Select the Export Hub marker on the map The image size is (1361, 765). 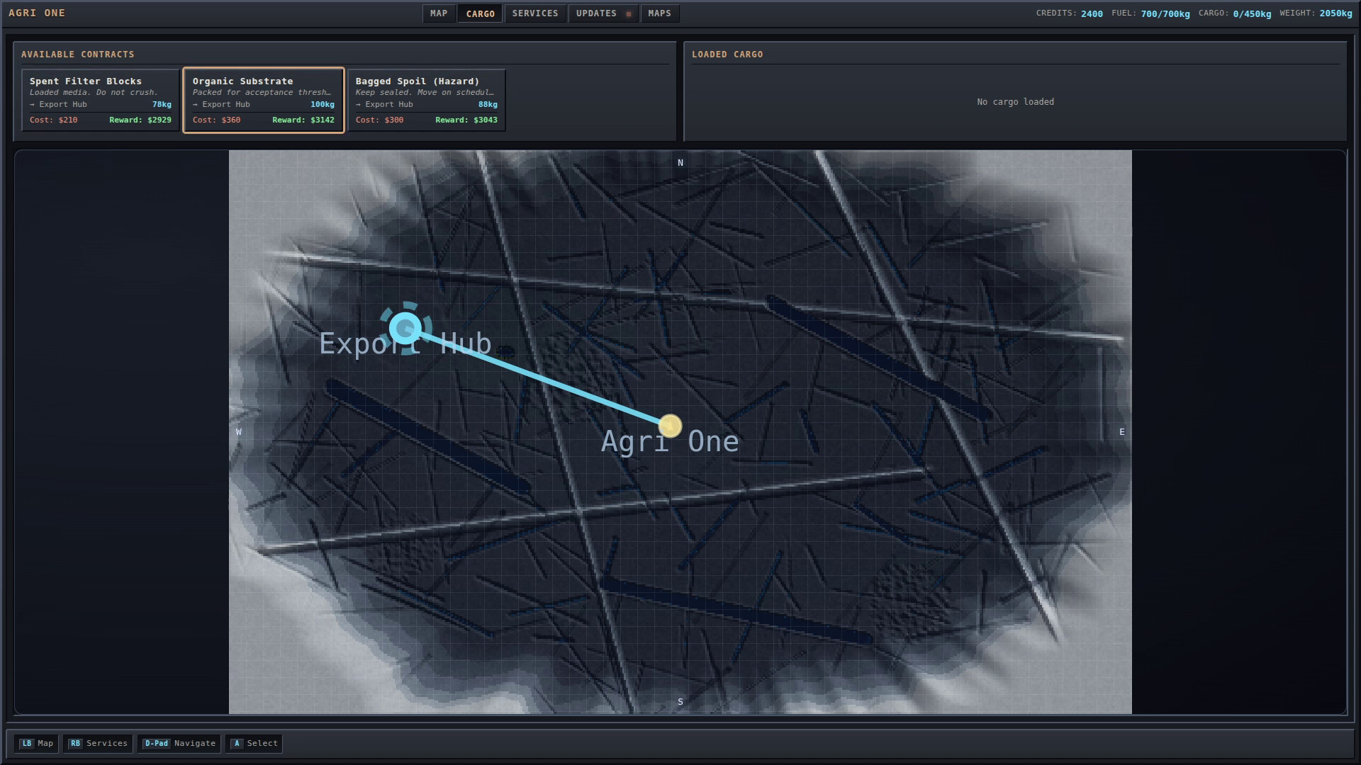point(405,327)
